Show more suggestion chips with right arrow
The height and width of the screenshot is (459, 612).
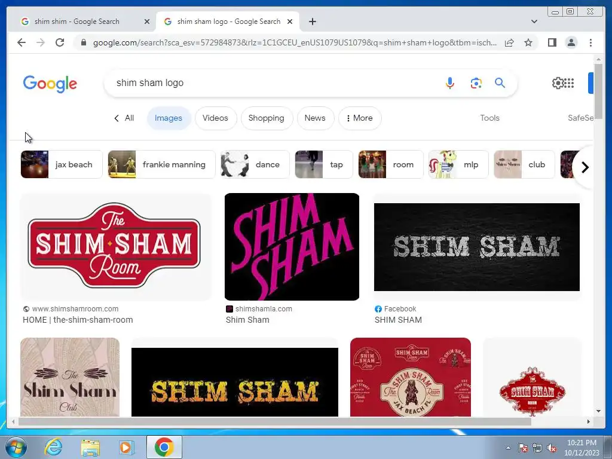[585, 167]
